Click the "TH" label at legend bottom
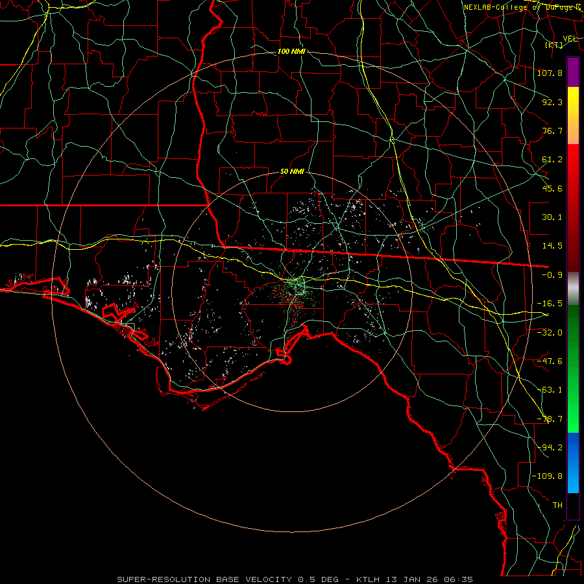This screenshot has width=584, height=584. coord(557,505)
